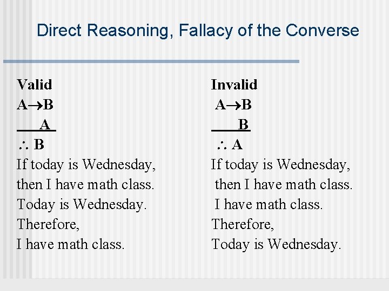This screenshot has width=389, height=291.
Task: Select the A→B formula under Valid
Action: point(35,105)
